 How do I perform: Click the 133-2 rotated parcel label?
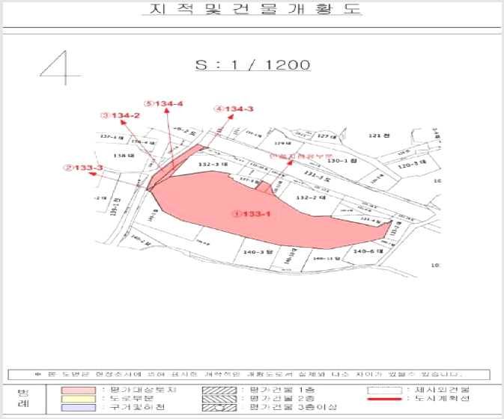[x=396, y=228]
